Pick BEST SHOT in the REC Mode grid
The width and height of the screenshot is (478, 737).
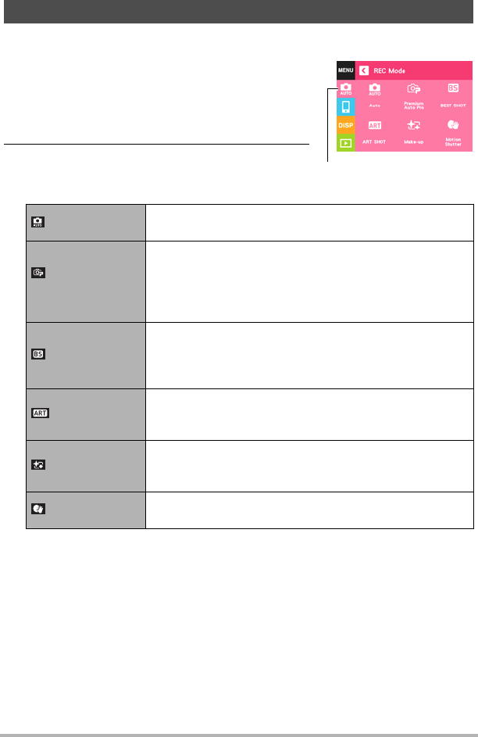coord(452,94)
